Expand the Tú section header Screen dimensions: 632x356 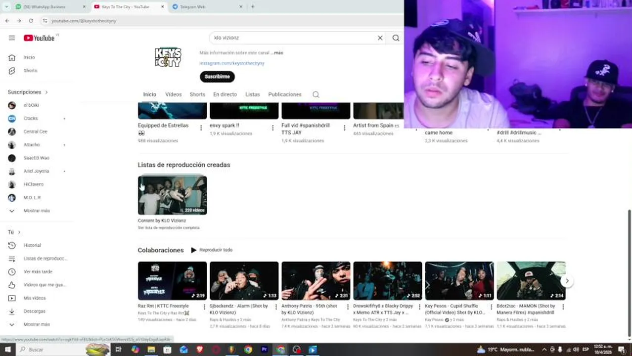coord(14,232)
